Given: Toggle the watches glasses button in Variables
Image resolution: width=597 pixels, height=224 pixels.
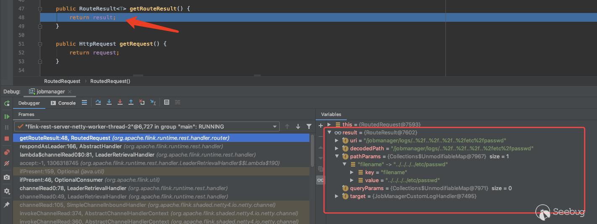Looking at the screenshot, I should [320, 180].
